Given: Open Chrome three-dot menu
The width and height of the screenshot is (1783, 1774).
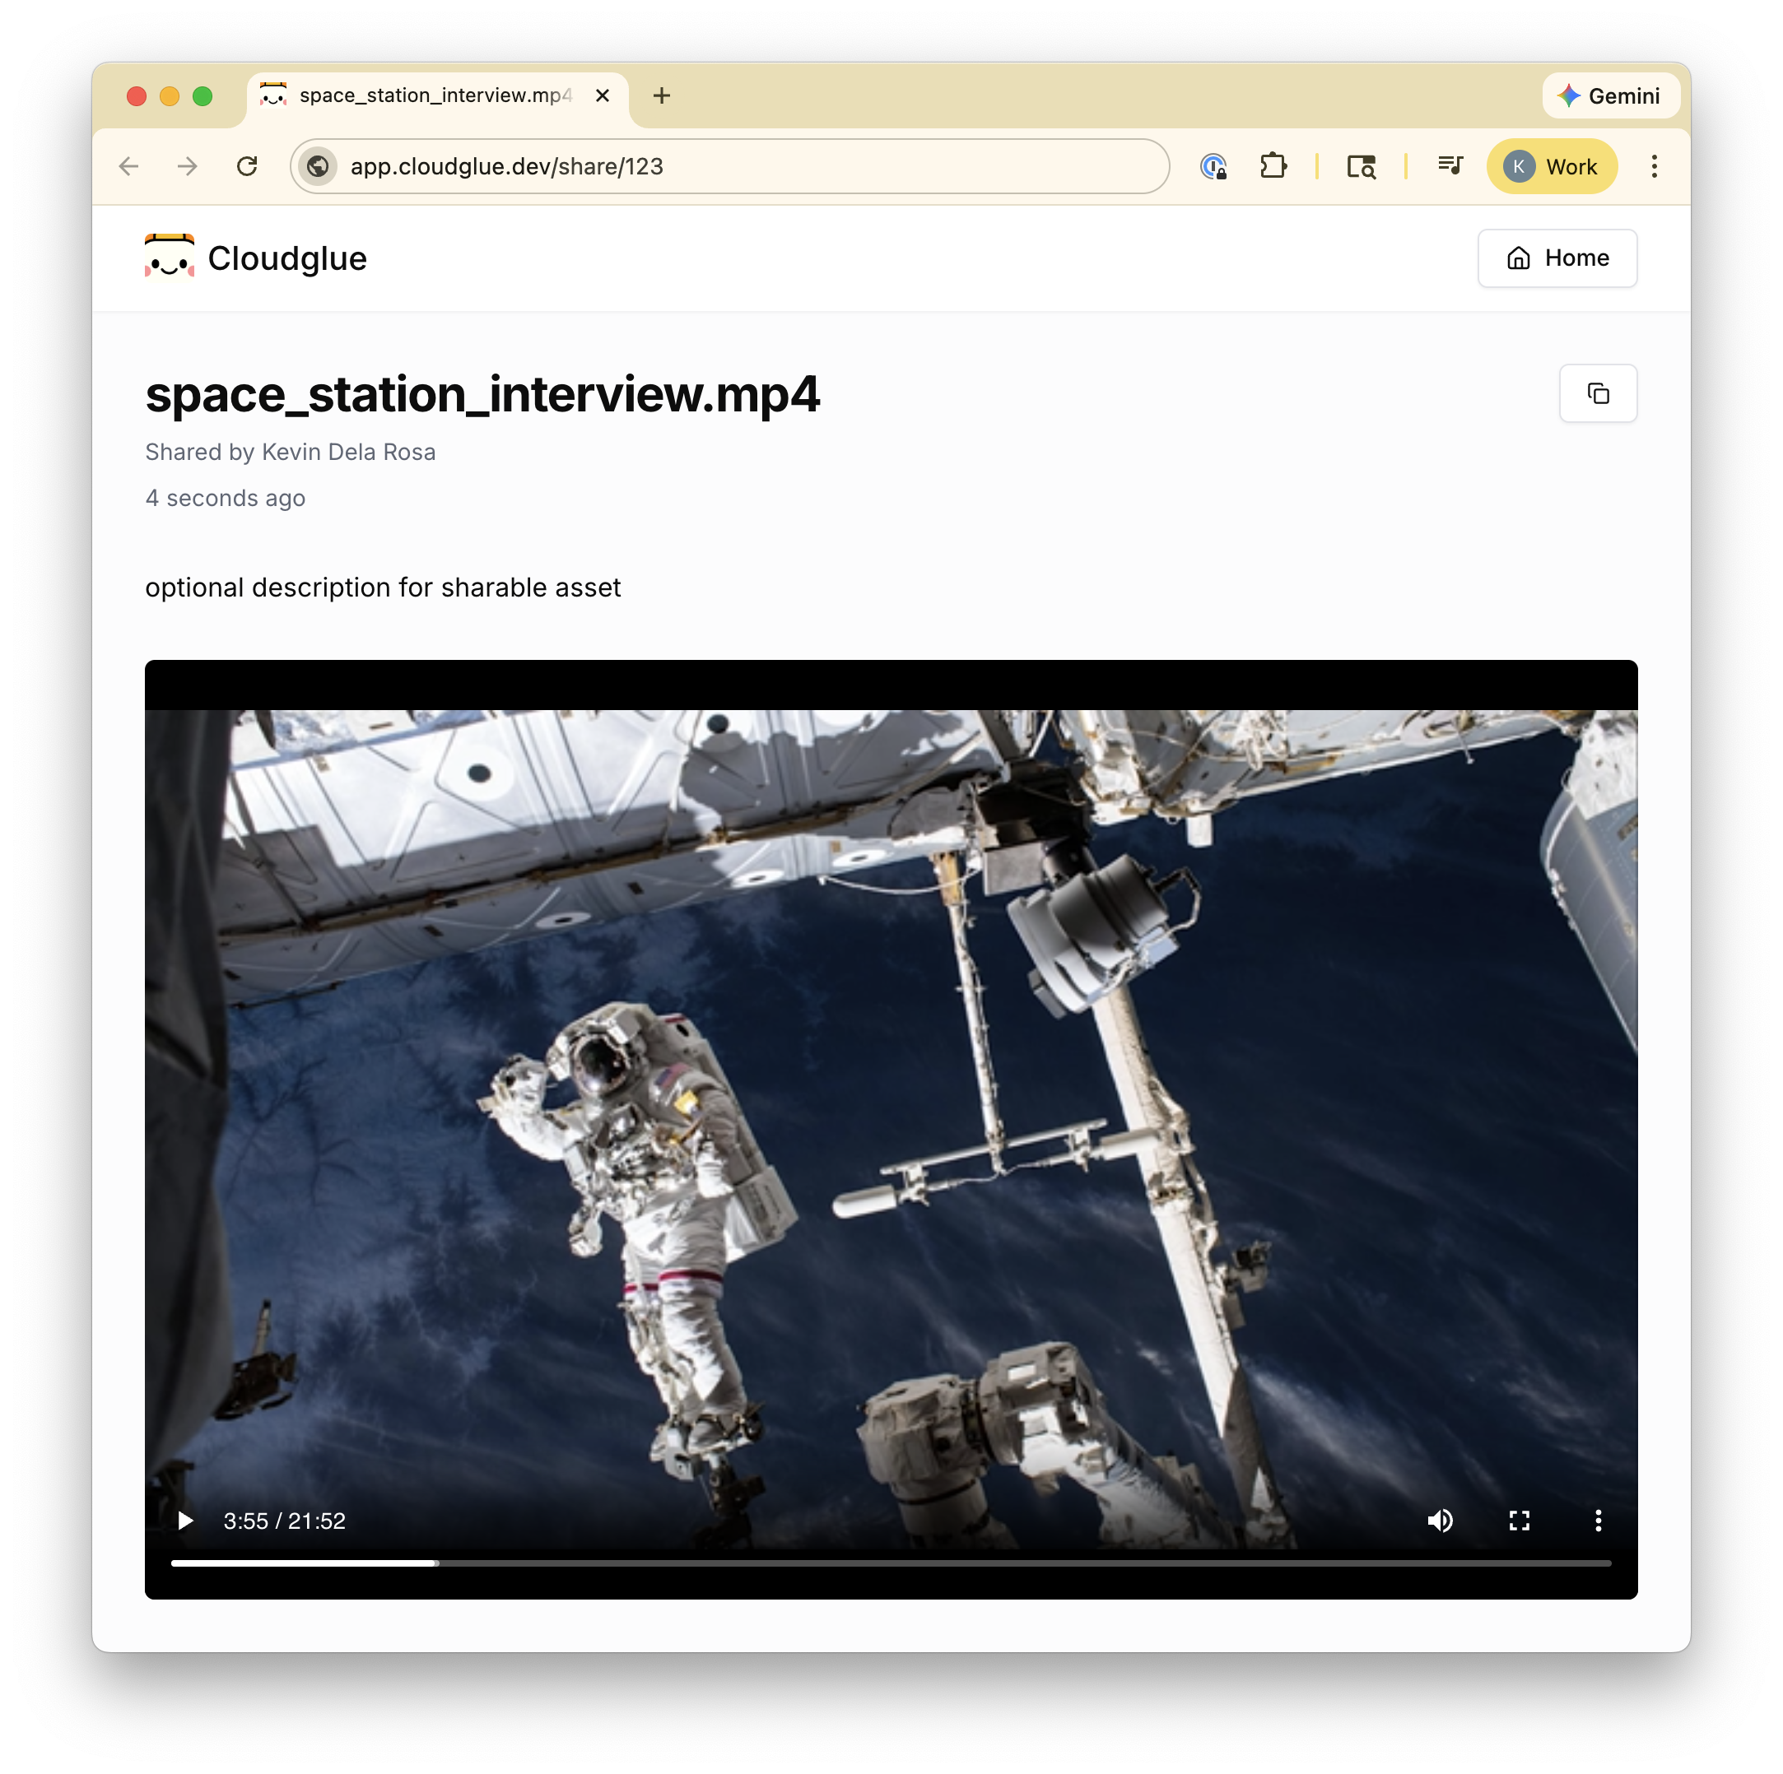Looking at the screenshot, I should click(x=1654, y=167).
